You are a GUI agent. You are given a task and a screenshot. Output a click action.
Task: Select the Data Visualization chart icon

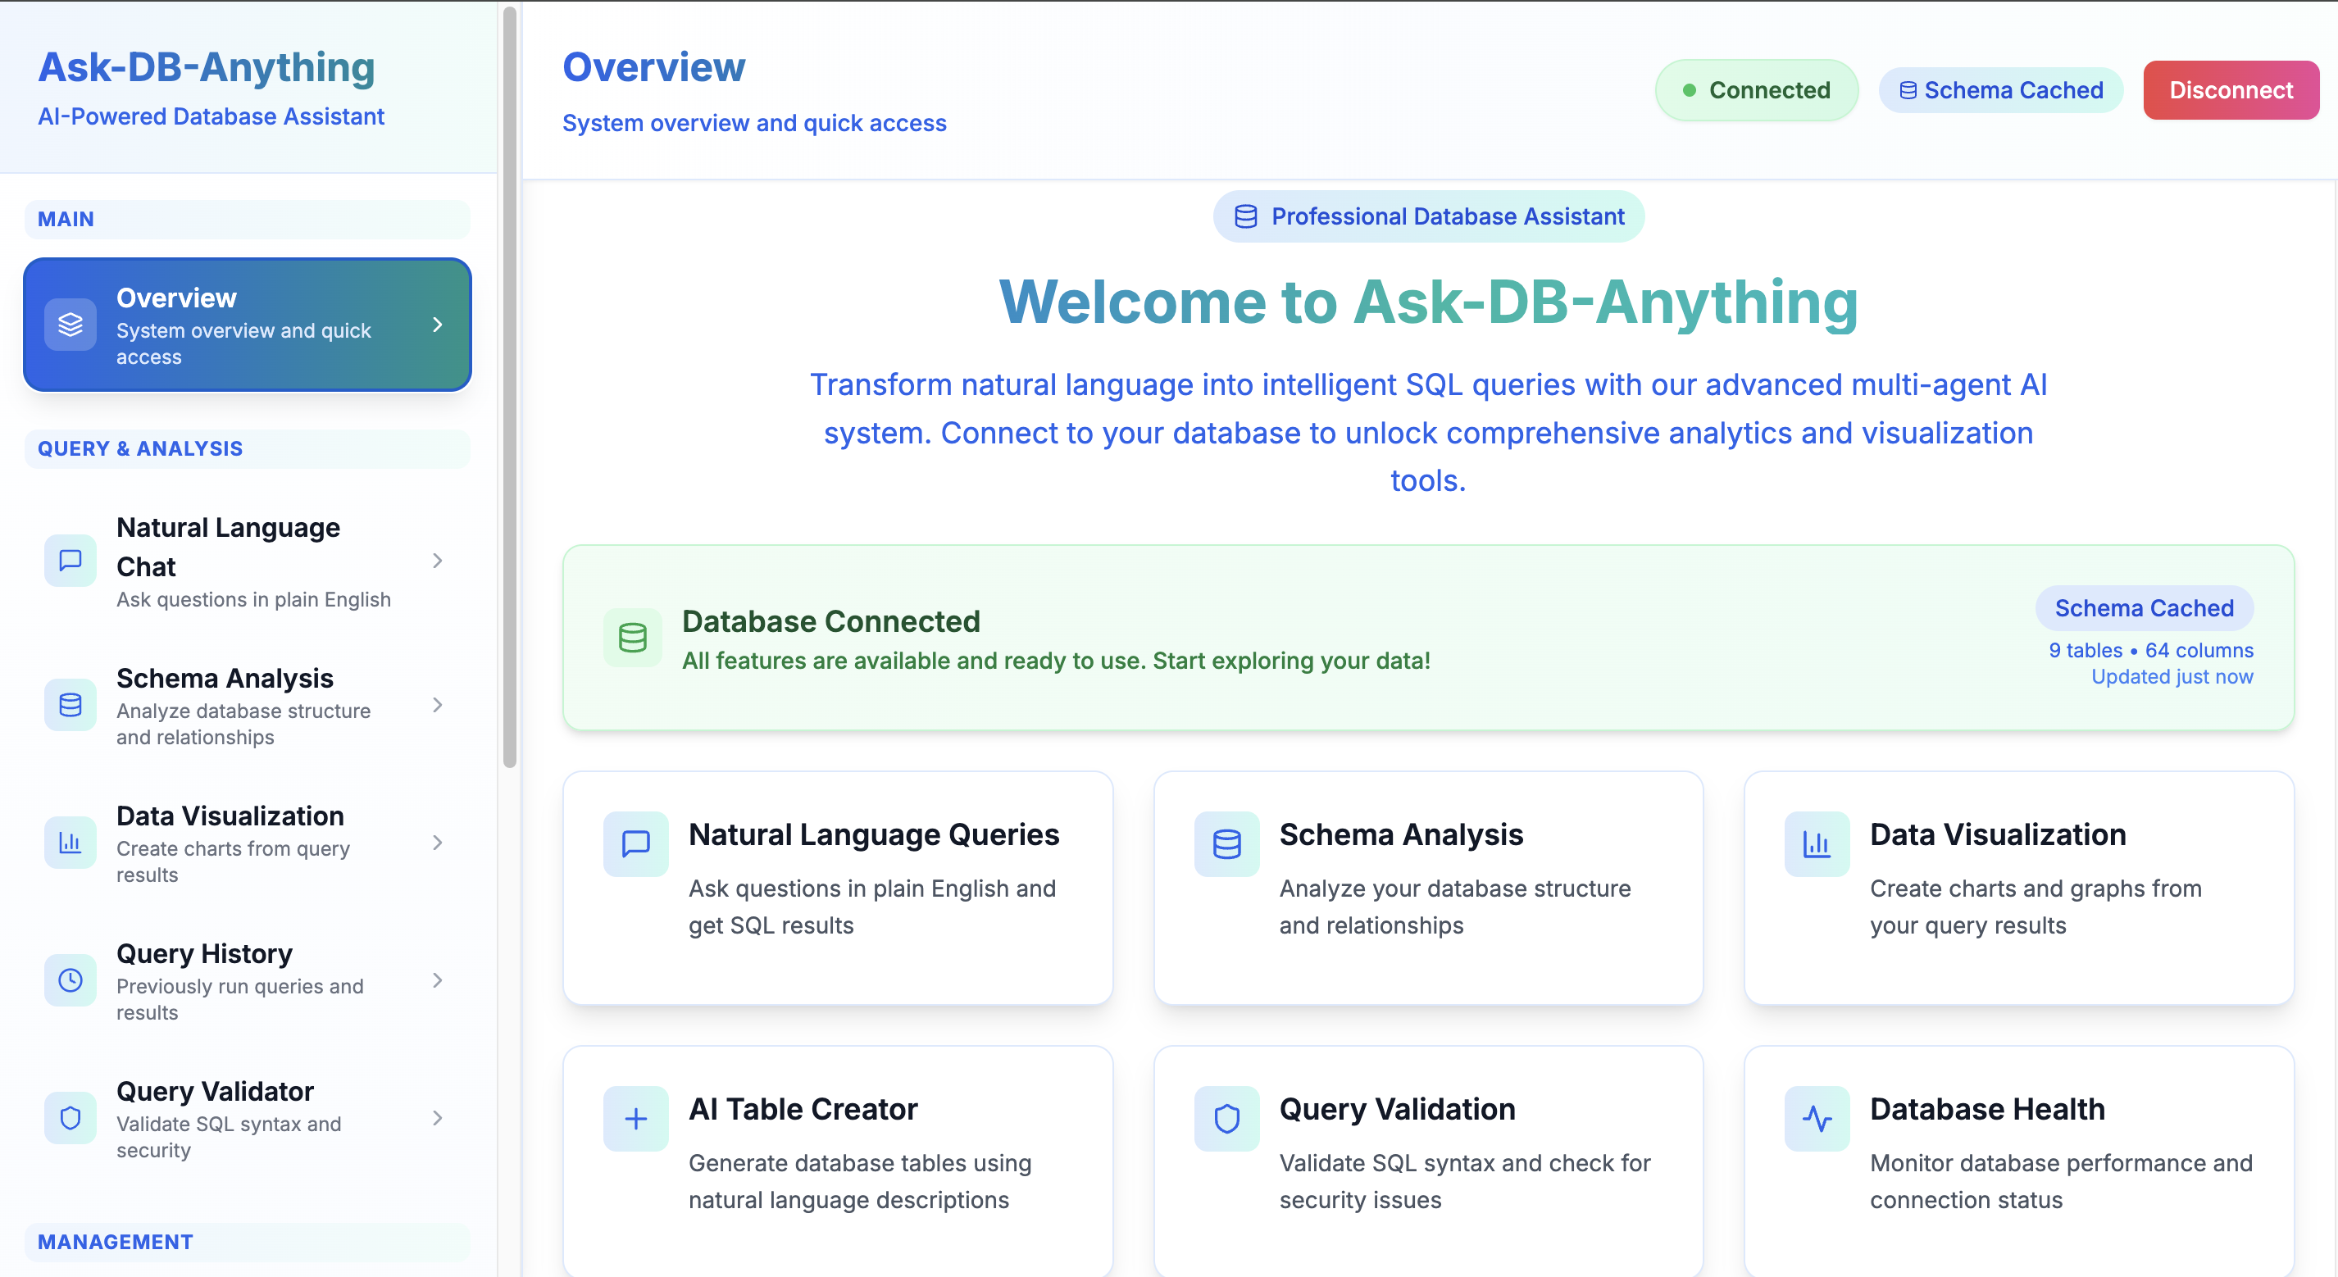pyautogui.click(x=70, y=843)
